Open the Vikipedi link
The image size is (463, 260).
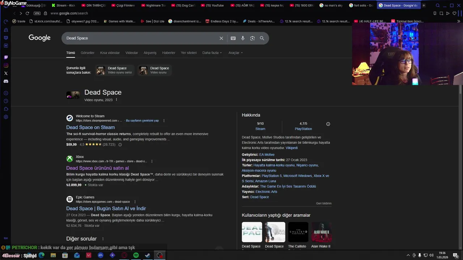coord(292,148)
